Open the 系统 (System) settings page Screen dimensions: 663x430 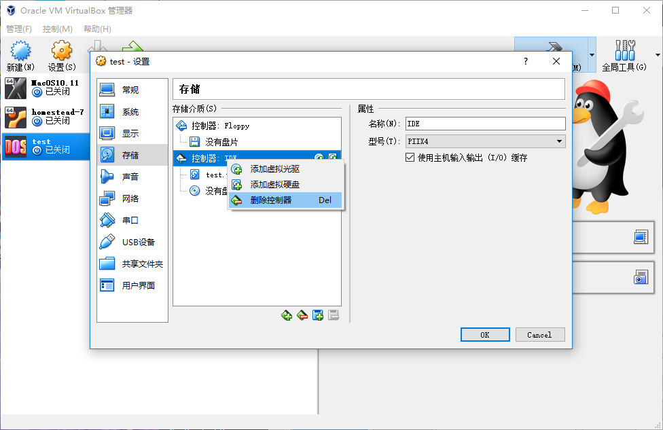coord(130,111)
